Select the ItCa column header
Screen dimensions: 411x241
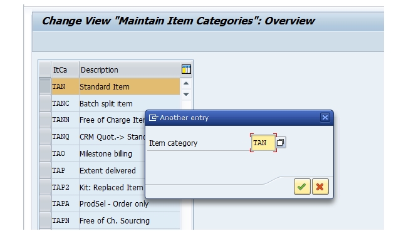(x=65, y=70)
